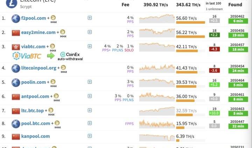Open the ltc.btc.top pool link
The width and height of the screenshot is (252, 148).
(x=33, y=111)
